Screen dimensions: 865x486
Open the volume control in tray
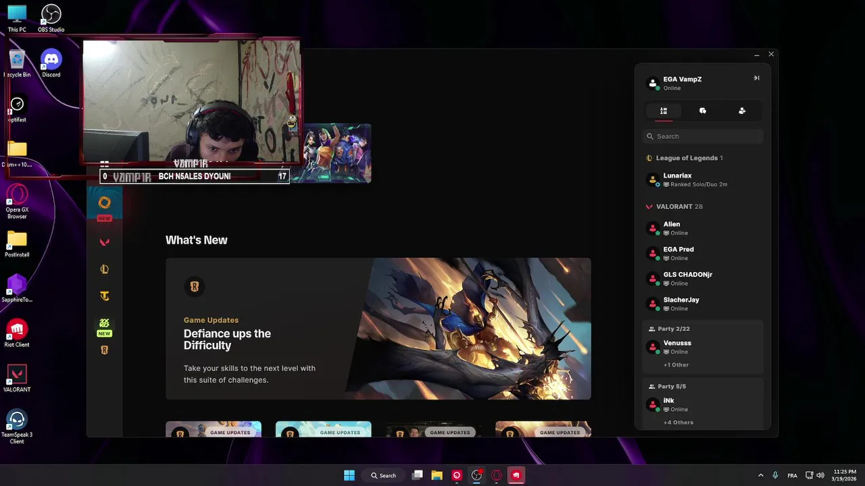coord(820,475)
